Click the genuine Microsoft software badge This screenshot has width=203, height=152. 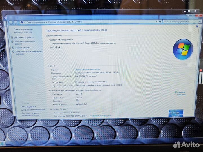176,113
